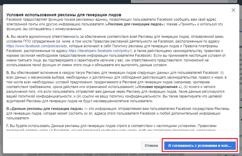This screenshot has height=156, width=242.
Task: Open the facebook.com/policies/ads link
Action: point(37,46)
